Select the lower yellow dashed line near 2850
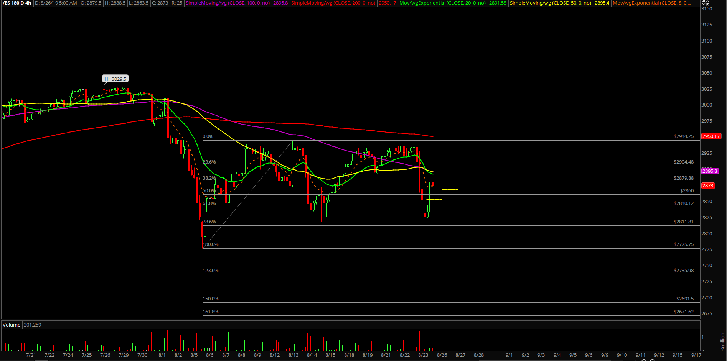This screenshot has height=361, width=727. coord(434,200)
